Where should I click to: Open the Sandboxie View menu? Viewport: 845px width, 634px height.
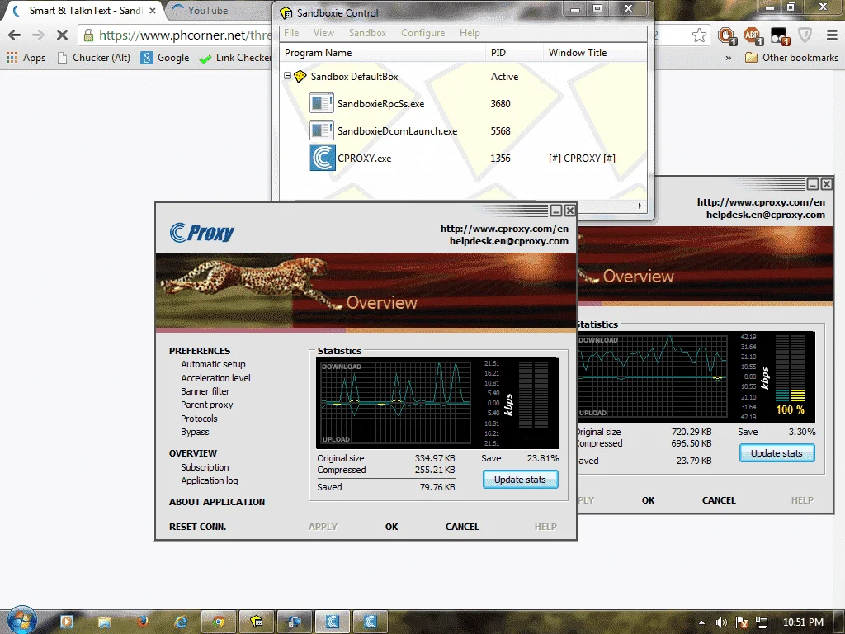(x=323, y=33)
